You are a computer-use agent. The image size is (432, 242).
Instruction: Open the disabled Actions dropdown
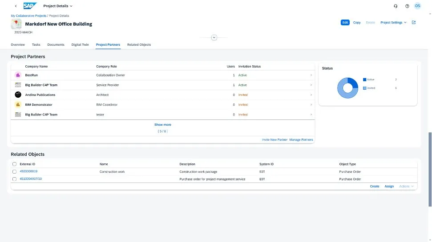tap(406, 186)
